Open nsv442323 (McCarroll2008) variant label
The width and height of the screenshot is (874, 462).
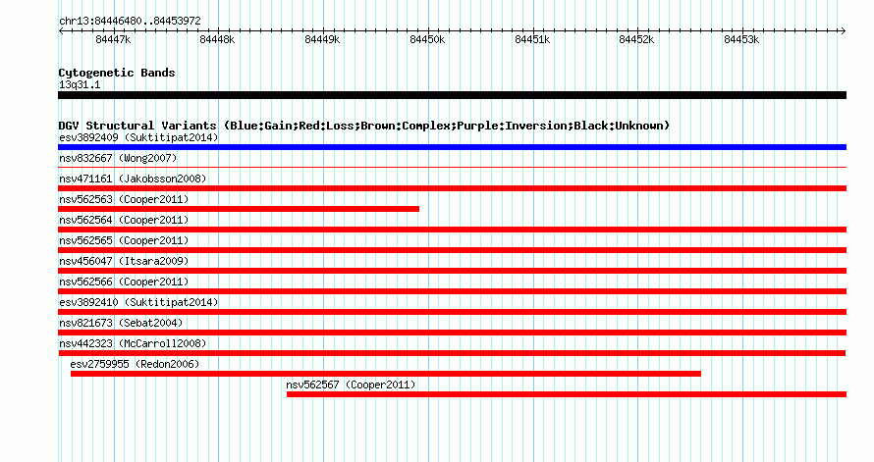(x=133, y=343)
